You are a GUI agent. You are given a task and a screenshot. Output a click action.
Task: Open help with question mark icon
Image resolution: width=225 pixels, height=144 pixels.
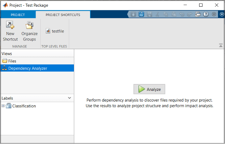(206, 14)
